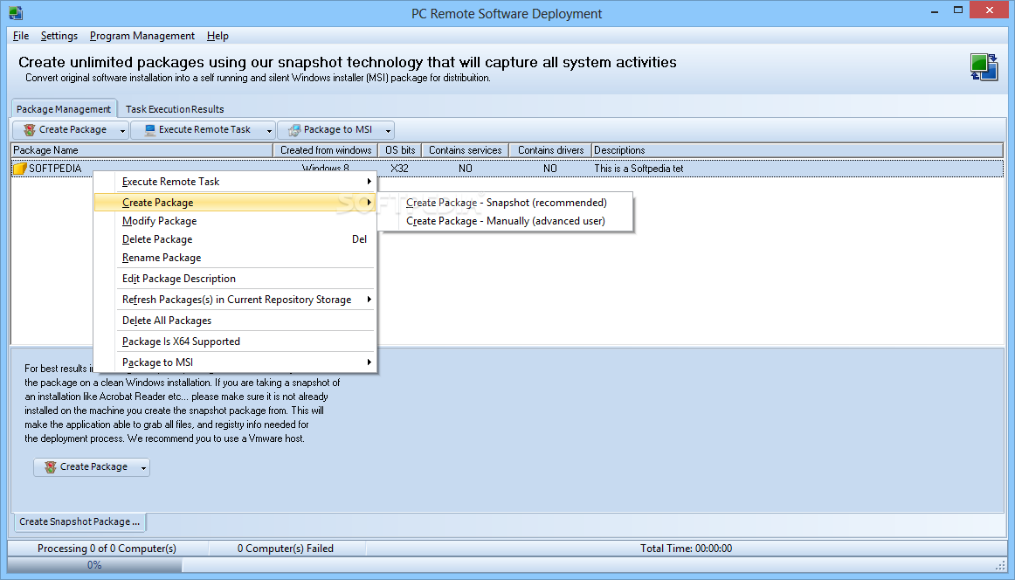Open the Package to MSI toolbar dropdown arrow
The image size is (1015, 580).
click(388, 131)
